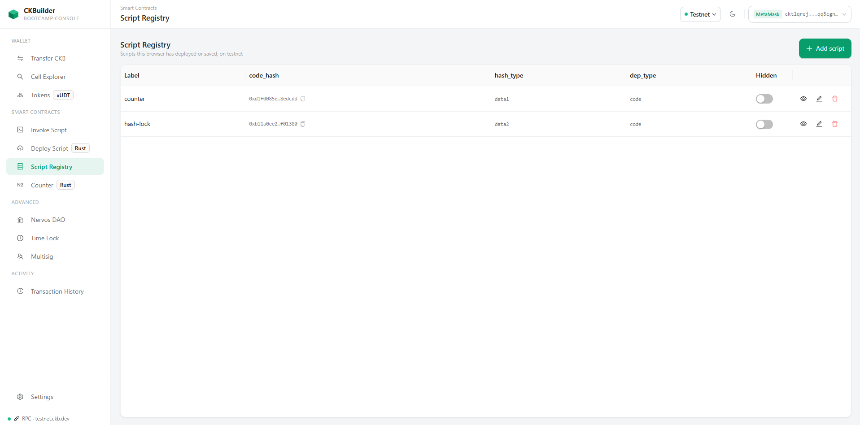Open the Testnet network dropdown
The width and height of the screenshot is (860, 425).
pyautogui.click(x=700, y=14)
